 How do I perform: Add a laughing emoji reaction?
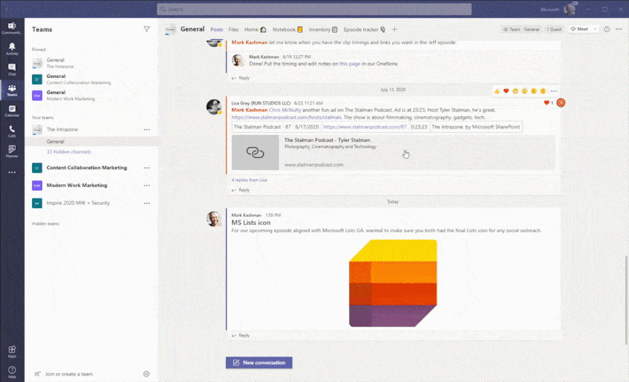[x=515, y=90]
